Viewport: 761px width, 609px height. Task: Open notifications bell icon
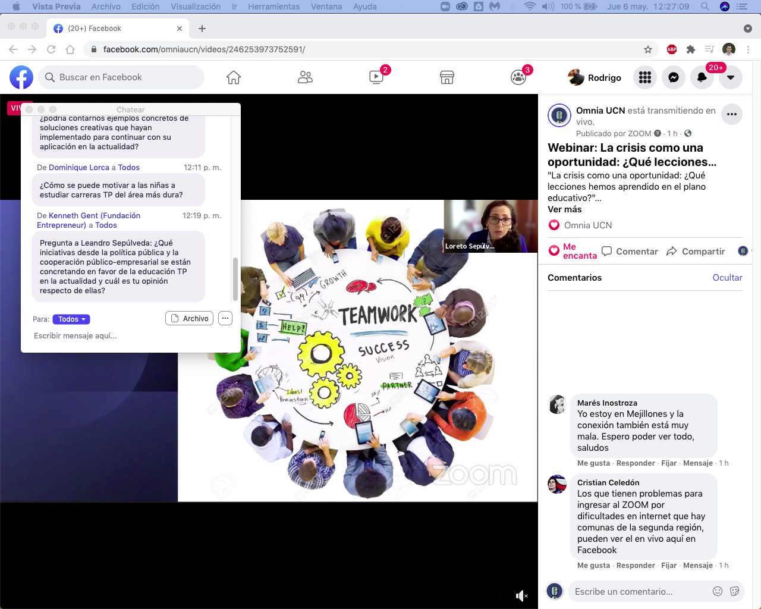pyautogui.click(x=702, y=77)
